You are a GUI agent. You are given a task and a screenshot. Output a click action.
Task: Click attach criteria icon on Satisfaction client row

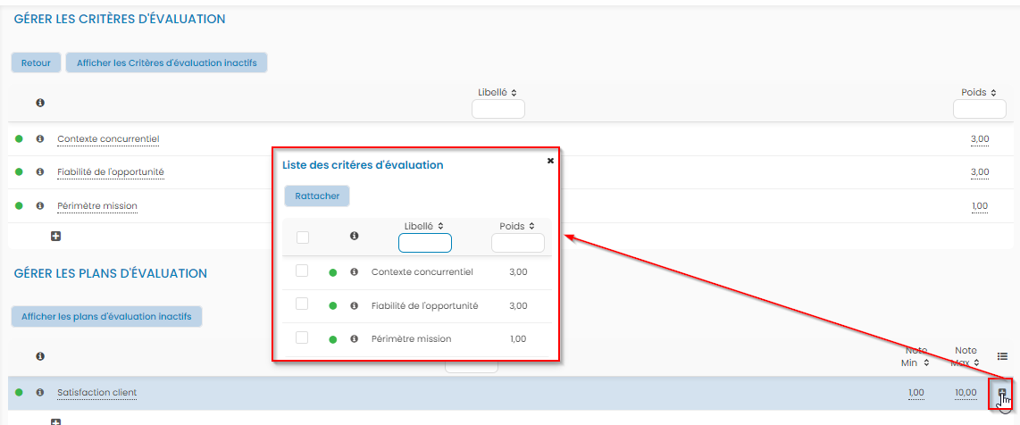[1002, 393]
